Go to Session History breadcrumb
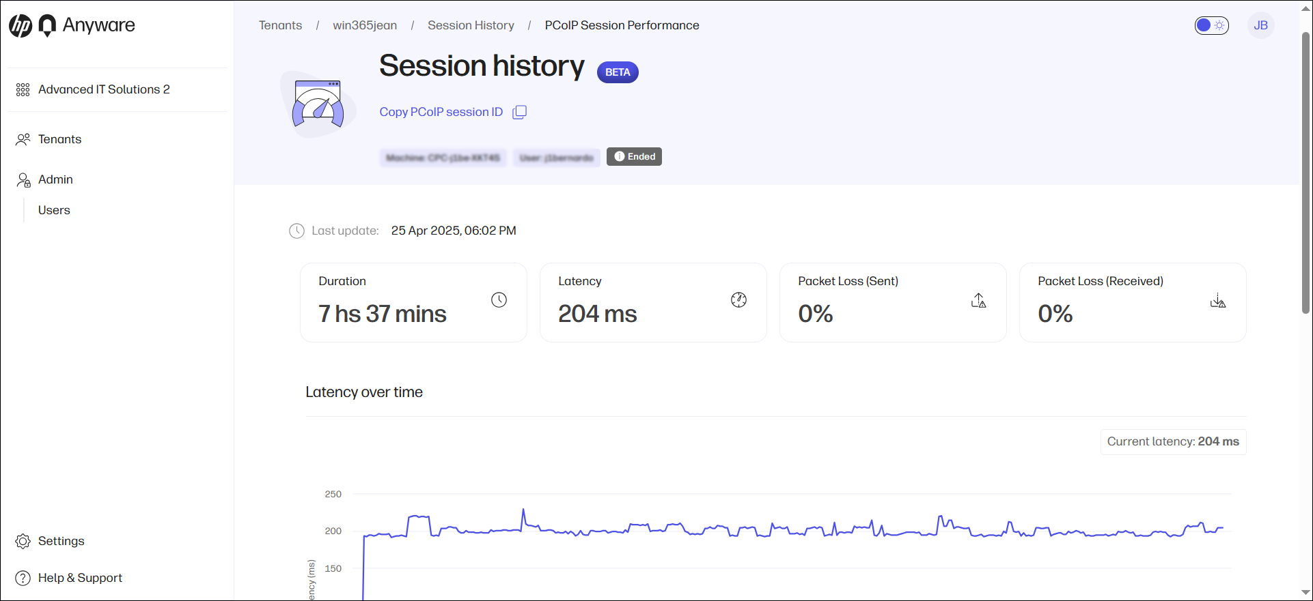 click(471, 25)
